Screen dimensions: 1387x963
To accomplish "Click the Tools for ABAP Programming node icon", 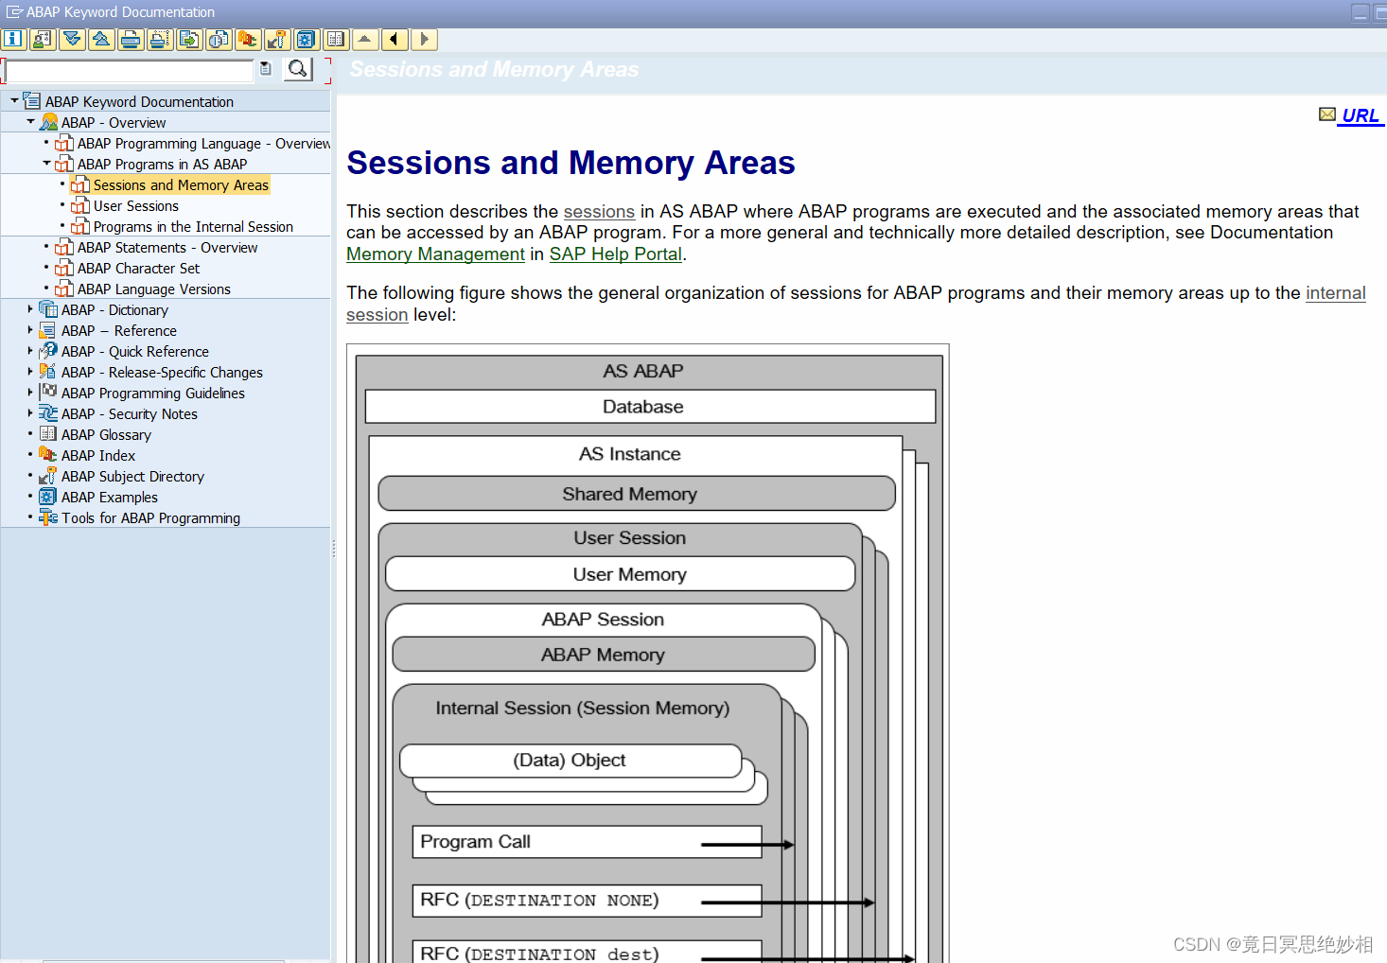I will pos(48,517).
